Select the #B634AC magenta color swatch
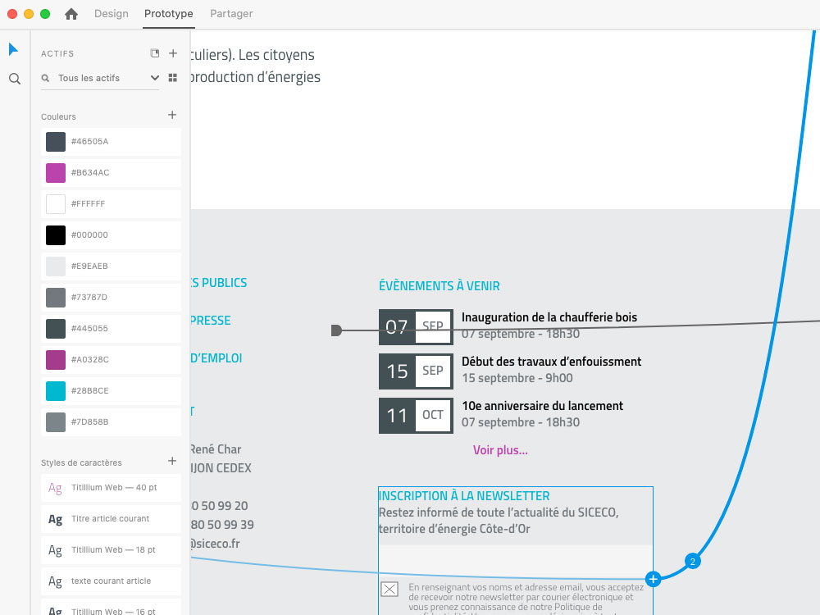 pyautogui.click(x=56, y=173)
